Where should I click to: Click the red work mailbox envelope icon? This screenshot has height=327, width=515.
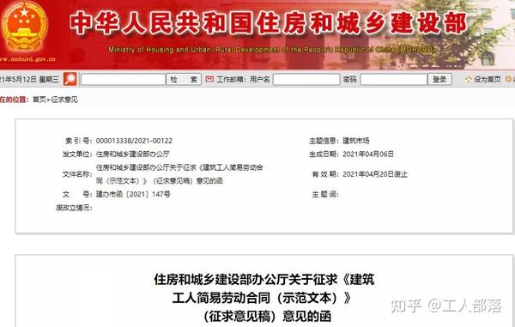point(209,79)
